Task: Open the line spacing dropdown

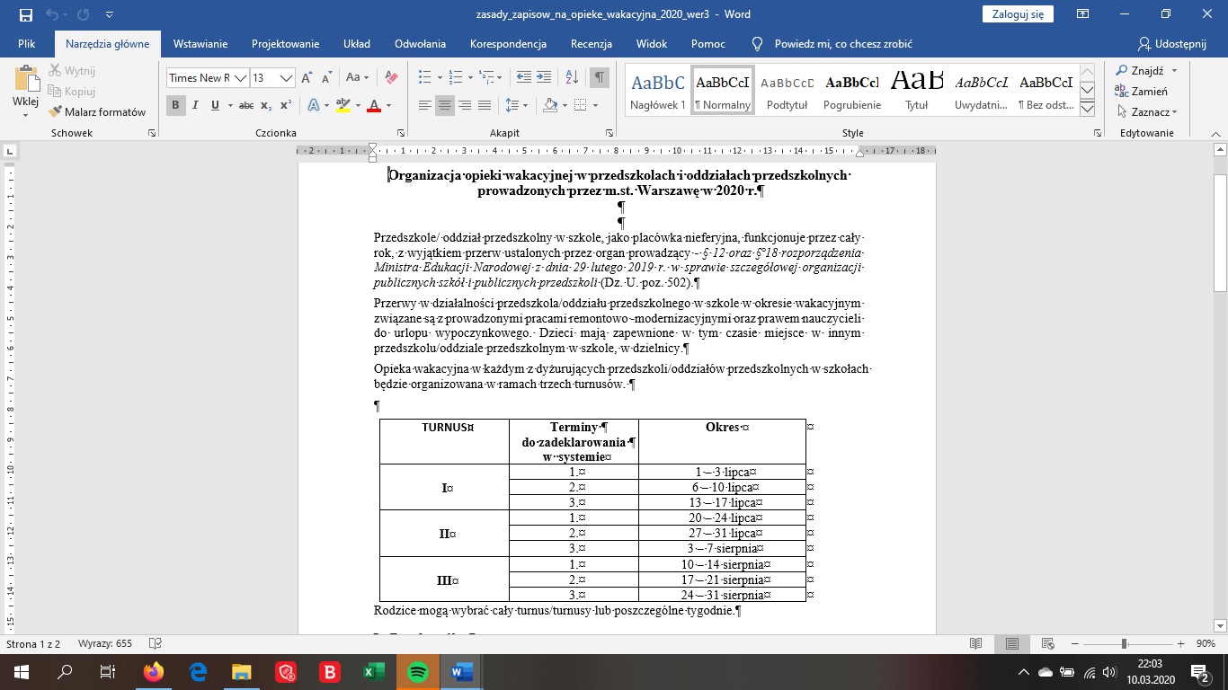Action: [x=517, y=105]
